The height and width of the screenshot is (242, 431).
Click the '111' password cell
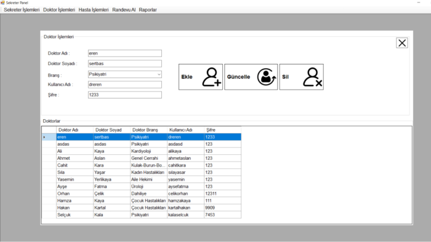tap(223, 201)
